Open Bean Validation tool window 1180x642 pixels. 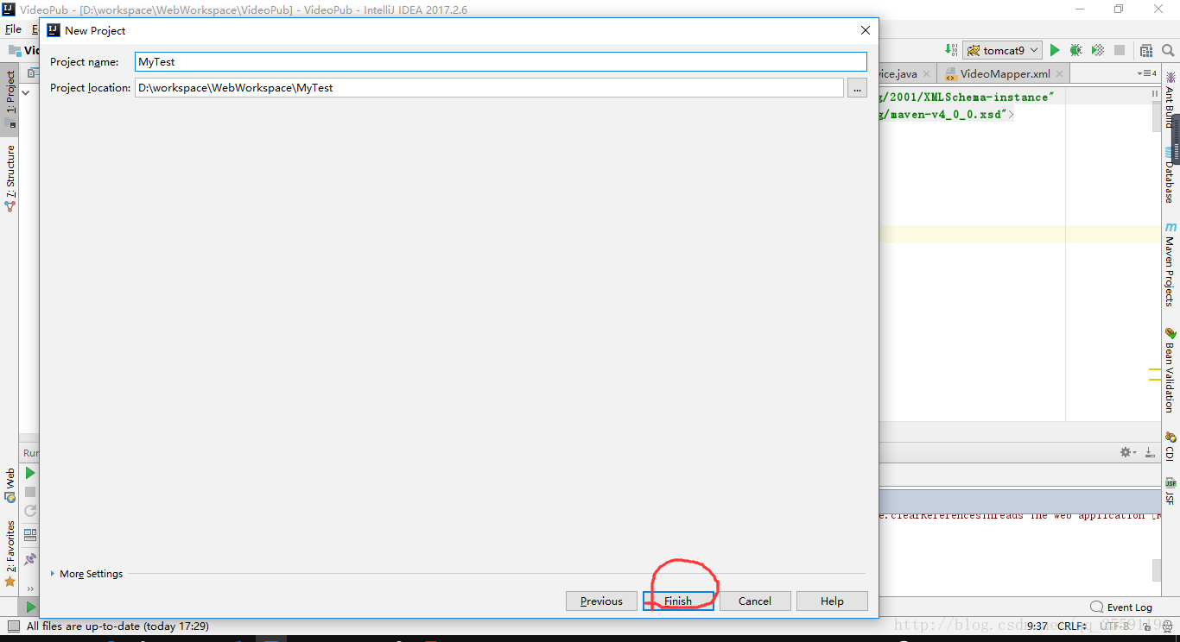pyautogui.click(x=1170, y=369)
